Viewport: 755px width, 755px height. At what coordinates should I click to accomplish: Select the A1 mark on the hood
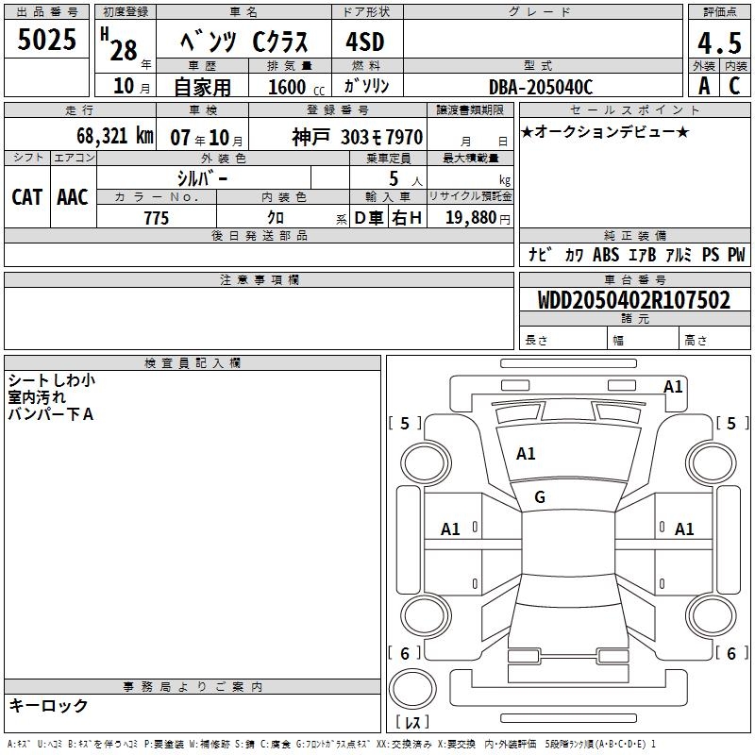coord(526,454)
